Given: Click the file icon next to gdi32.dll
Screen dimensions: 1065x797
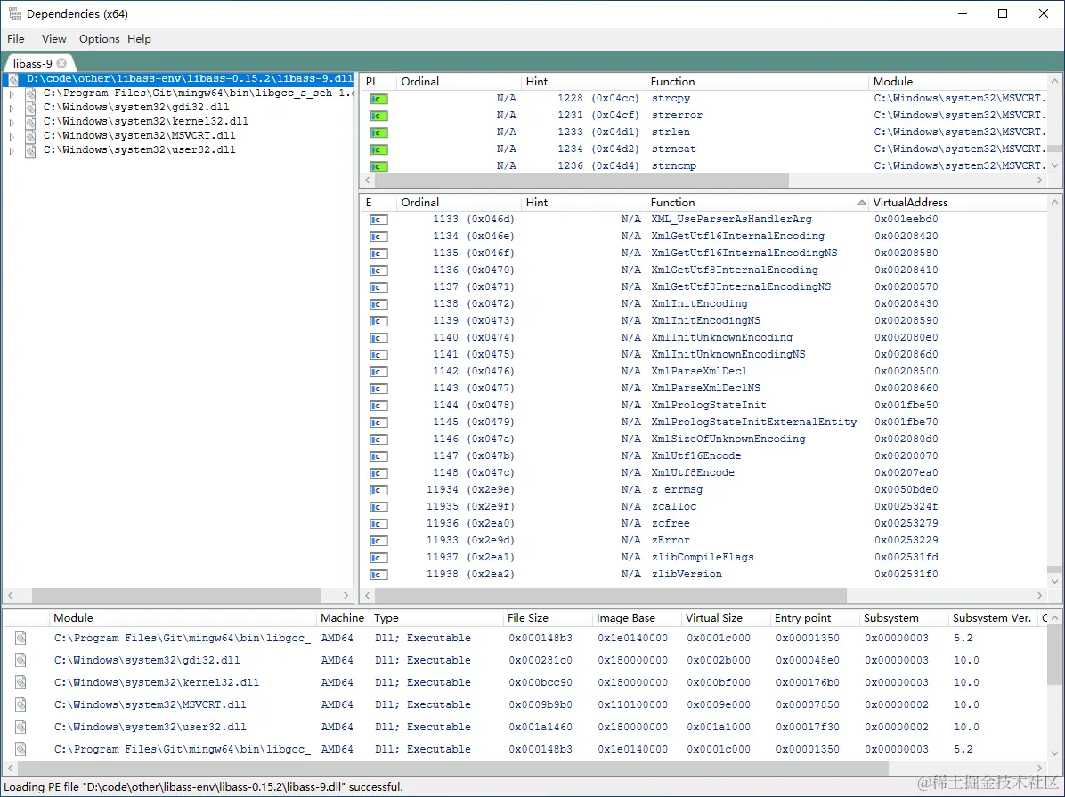Looking at the screenshot, I should click(29, 106).
